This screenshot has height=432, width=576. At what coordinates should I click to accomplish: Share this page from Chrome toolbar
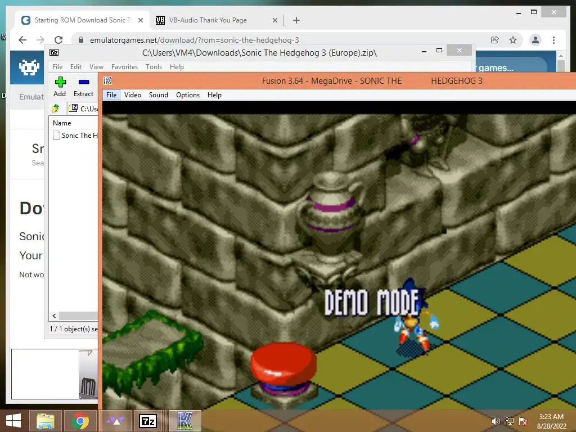(495, 40)
